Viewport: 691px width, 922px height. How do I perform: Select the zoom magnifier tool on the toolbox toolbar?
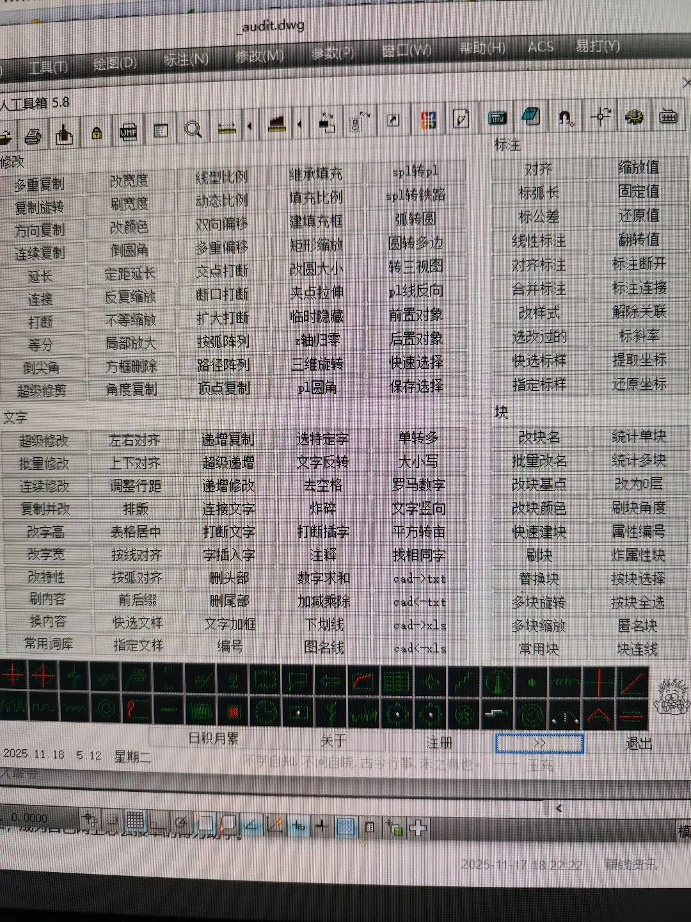[x=193, y=130]
